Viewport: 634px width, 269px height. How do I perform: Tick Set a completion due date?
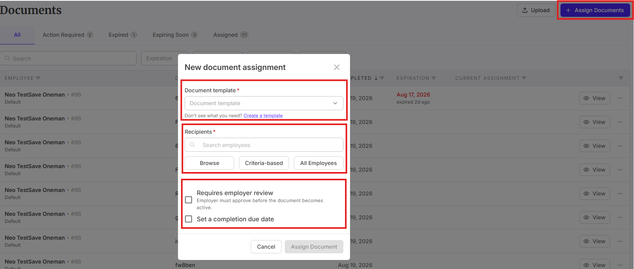point(189,219)
